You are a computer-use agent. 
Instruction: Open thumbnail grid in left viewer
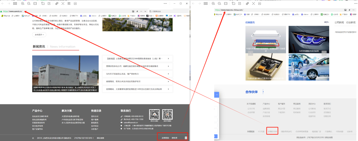coord(16,3)
